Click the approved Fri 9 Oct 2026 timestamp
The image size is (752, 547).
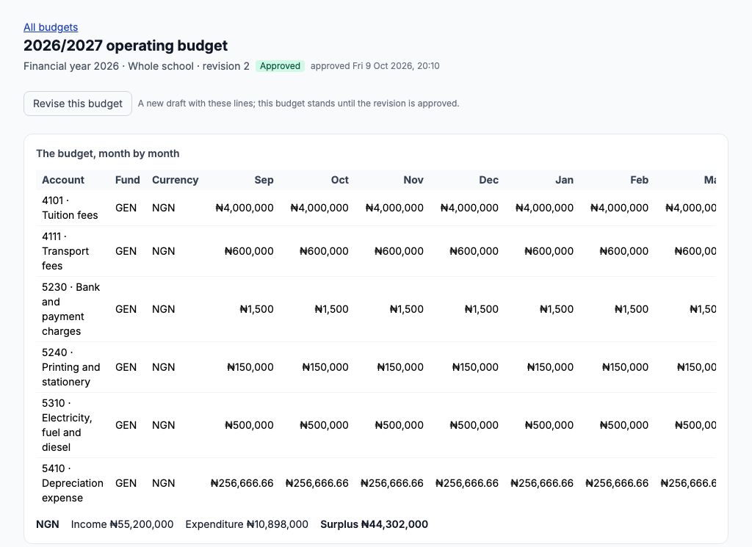(375, 66)
